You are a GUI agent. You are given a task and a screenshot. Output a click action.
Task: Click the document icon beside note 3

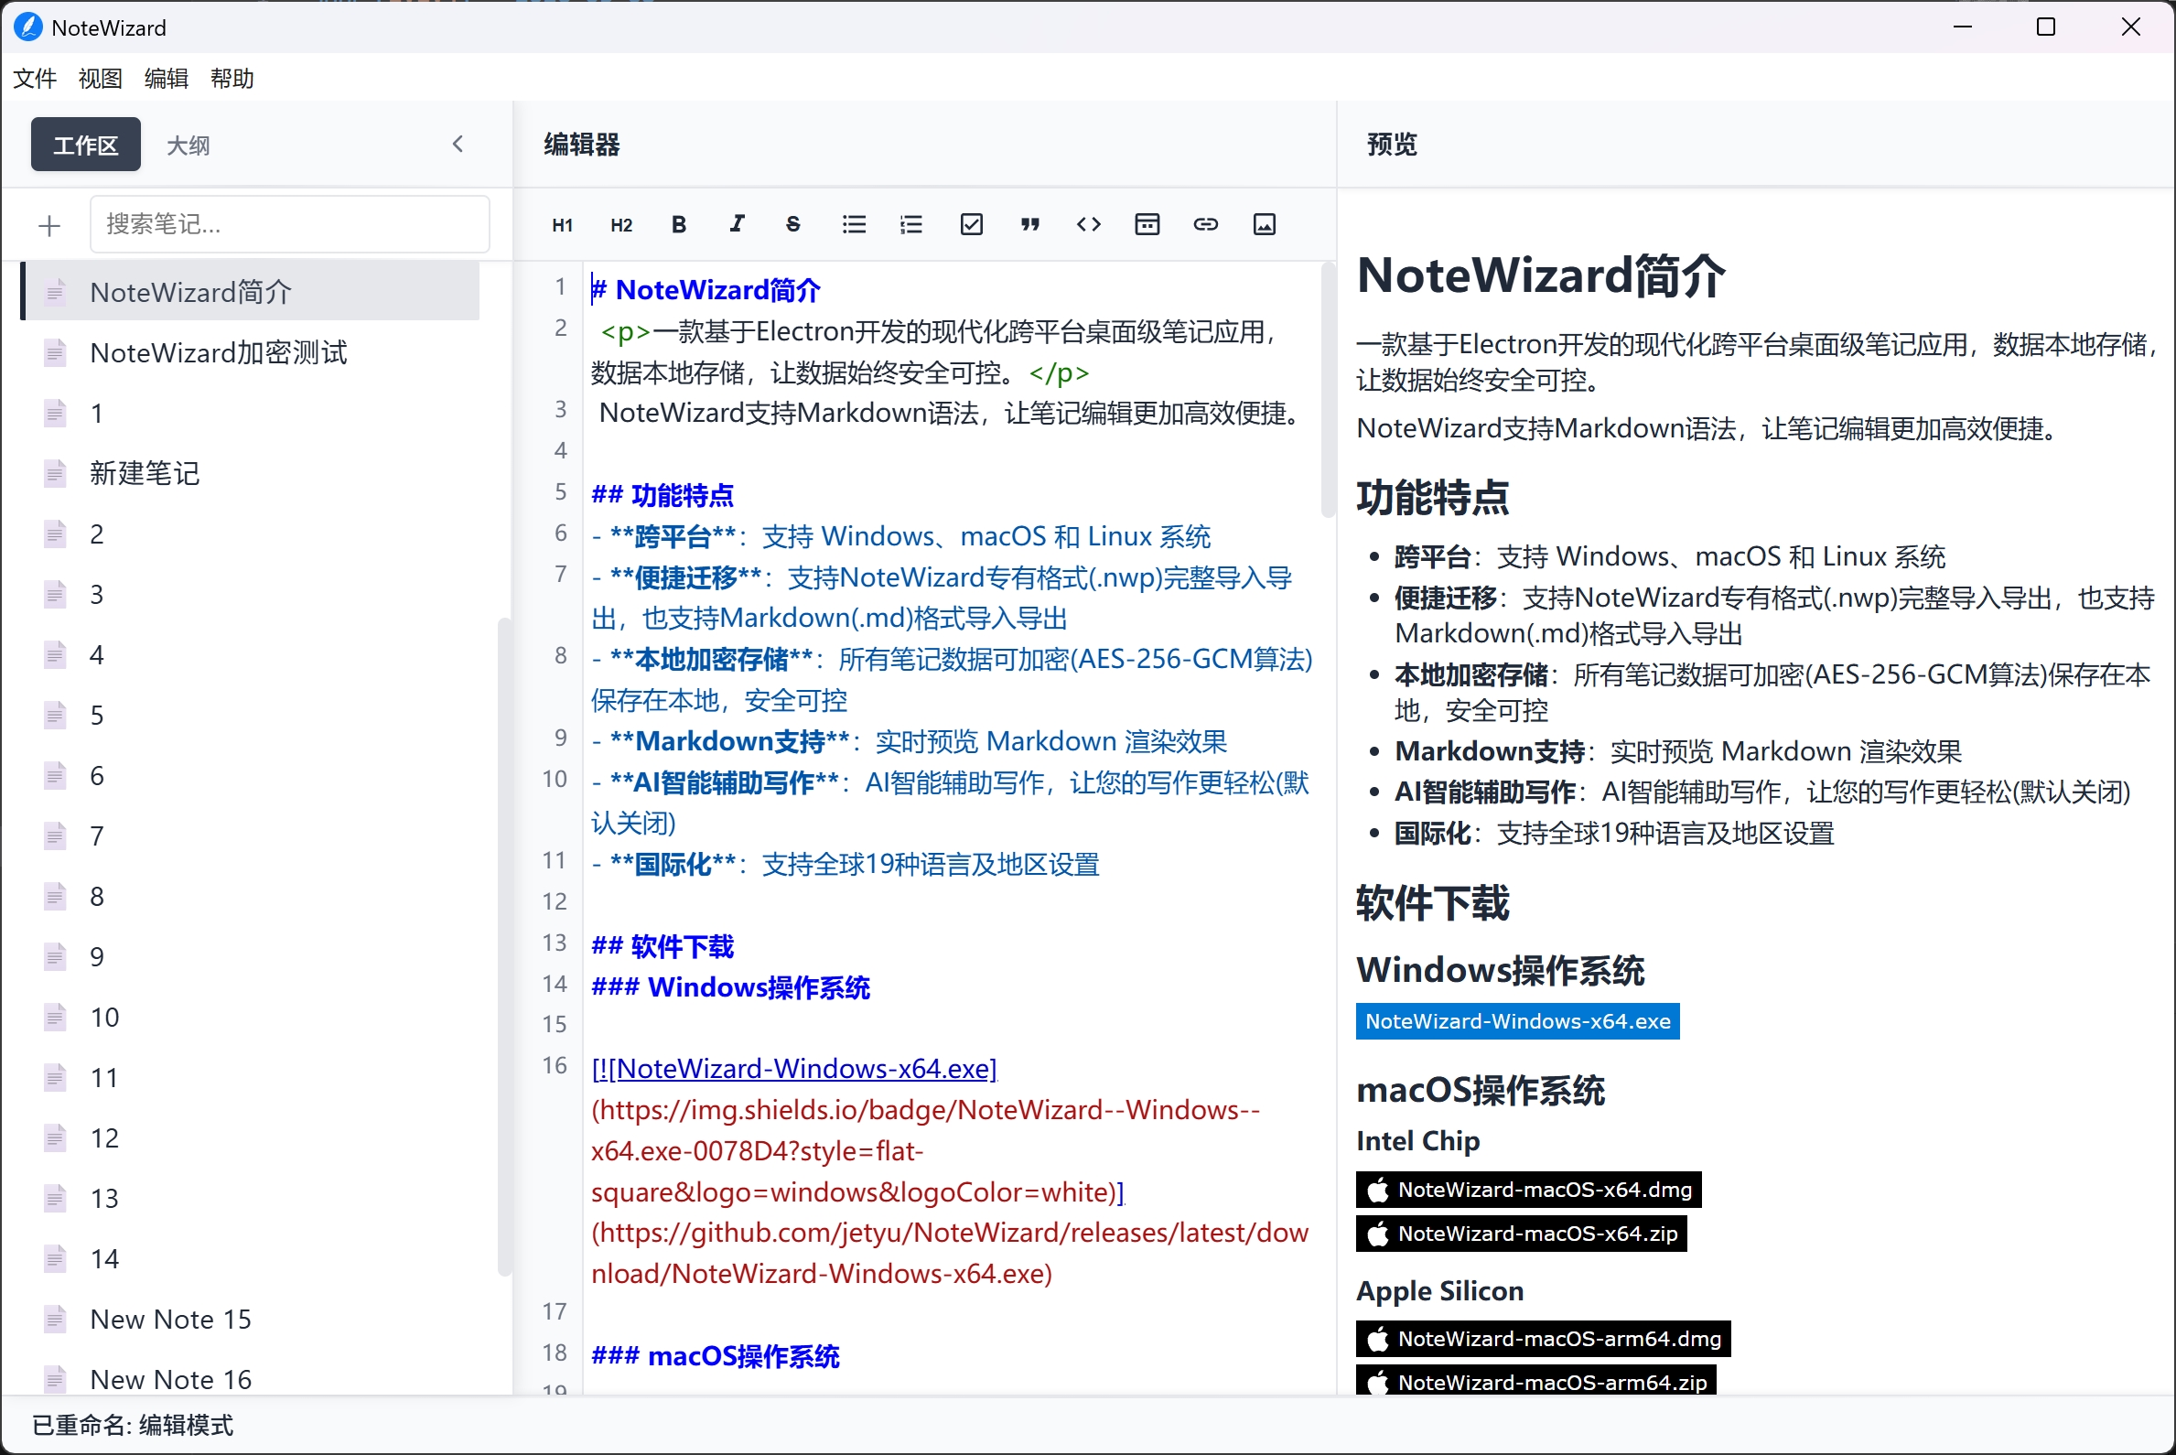point(56,595)
